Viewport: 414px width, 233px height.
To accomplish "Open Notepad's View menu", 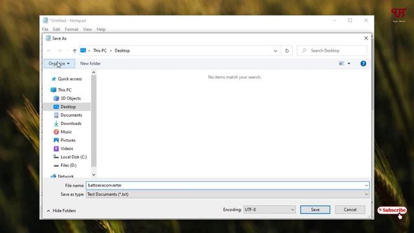I will point(87,29).
